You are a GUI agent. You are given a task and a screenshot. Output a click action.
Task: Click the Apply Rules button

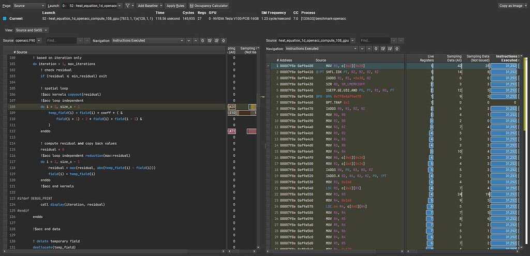[x=175, y=6]
